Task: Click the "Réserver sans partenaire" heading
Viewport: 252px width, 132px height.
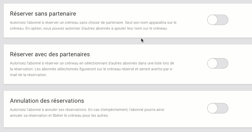Action: point(43,14)
